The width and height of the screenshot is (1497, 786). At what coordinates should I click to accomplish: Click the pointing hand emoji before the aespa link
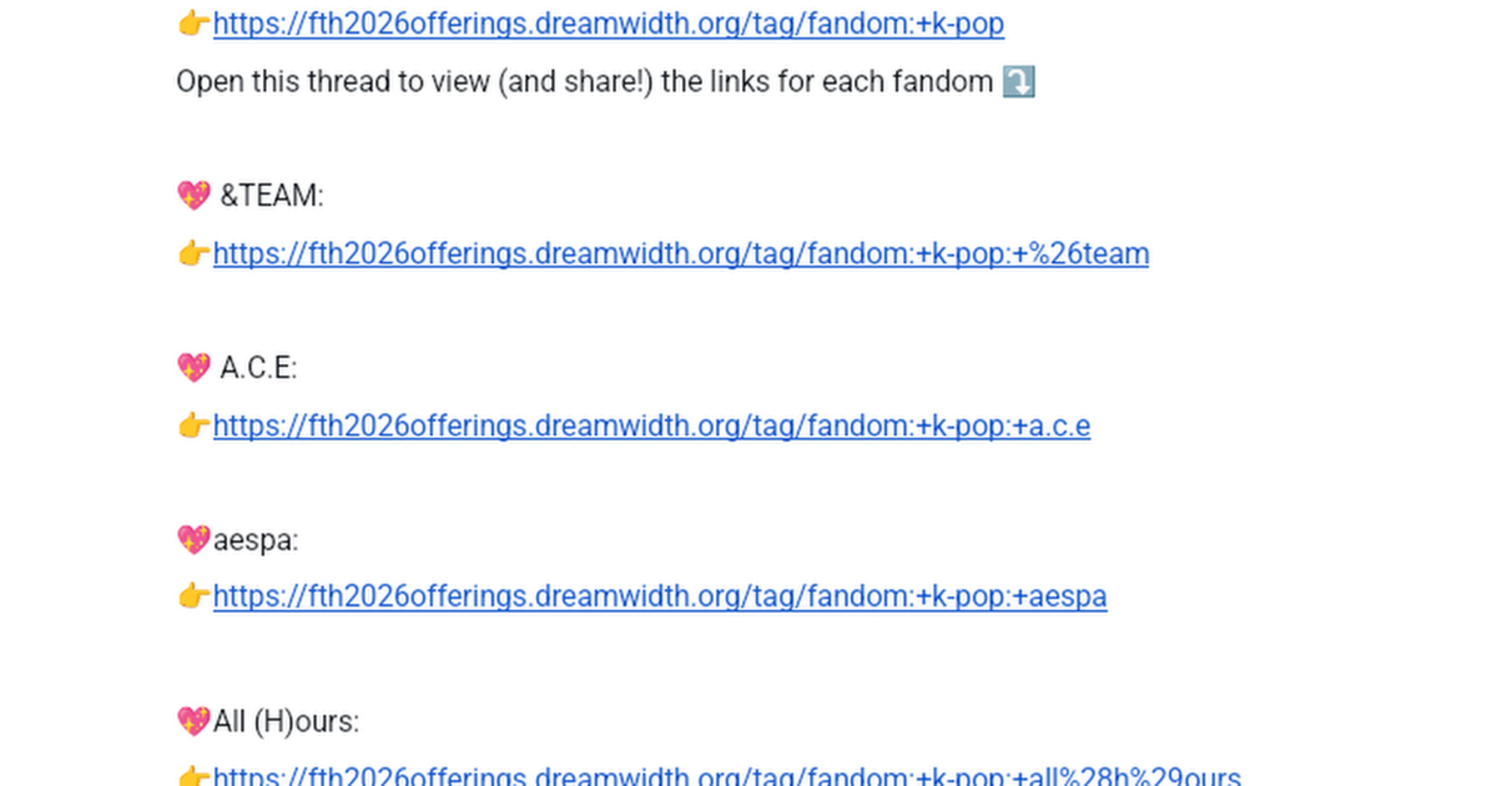[x=194, y=596]
